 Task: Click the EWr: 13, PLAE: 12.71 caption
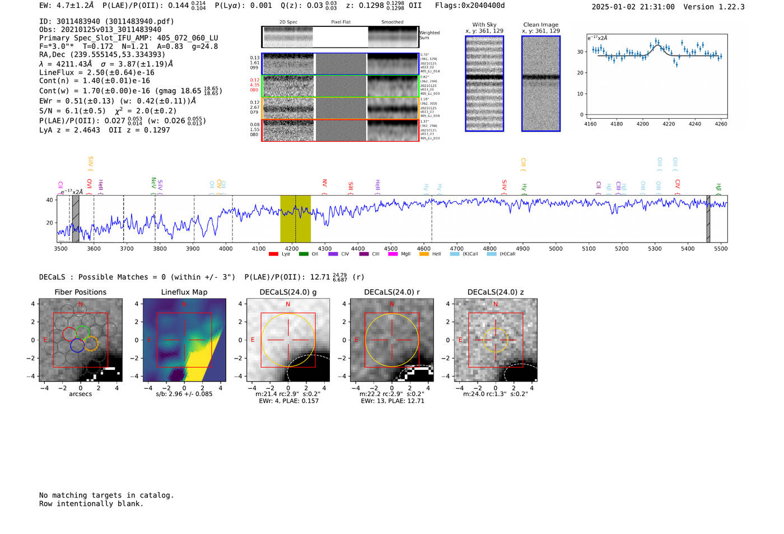click(392, 401)
